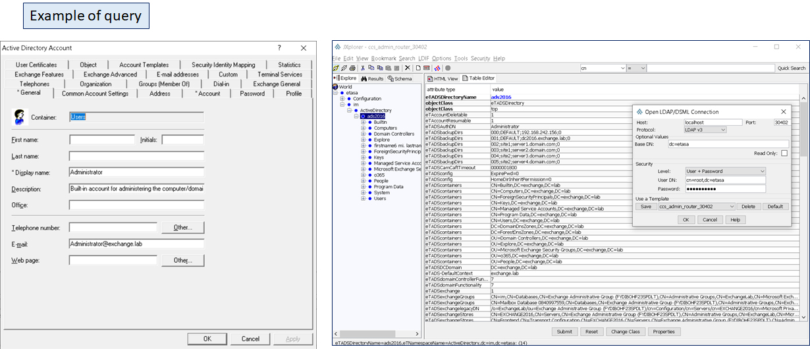
Task: Click the Disconnect toolbar icon
Action: 344,68
